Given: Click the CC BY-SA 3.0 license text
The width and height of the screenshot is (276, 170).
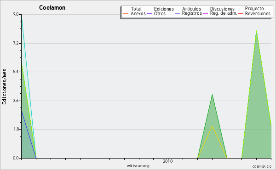Looking at the screenshot, I should (262, 167).
